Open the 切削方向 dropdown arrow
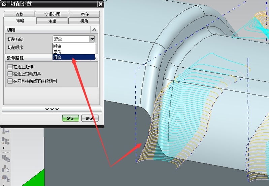269x186 pixels. click(92, 39)
